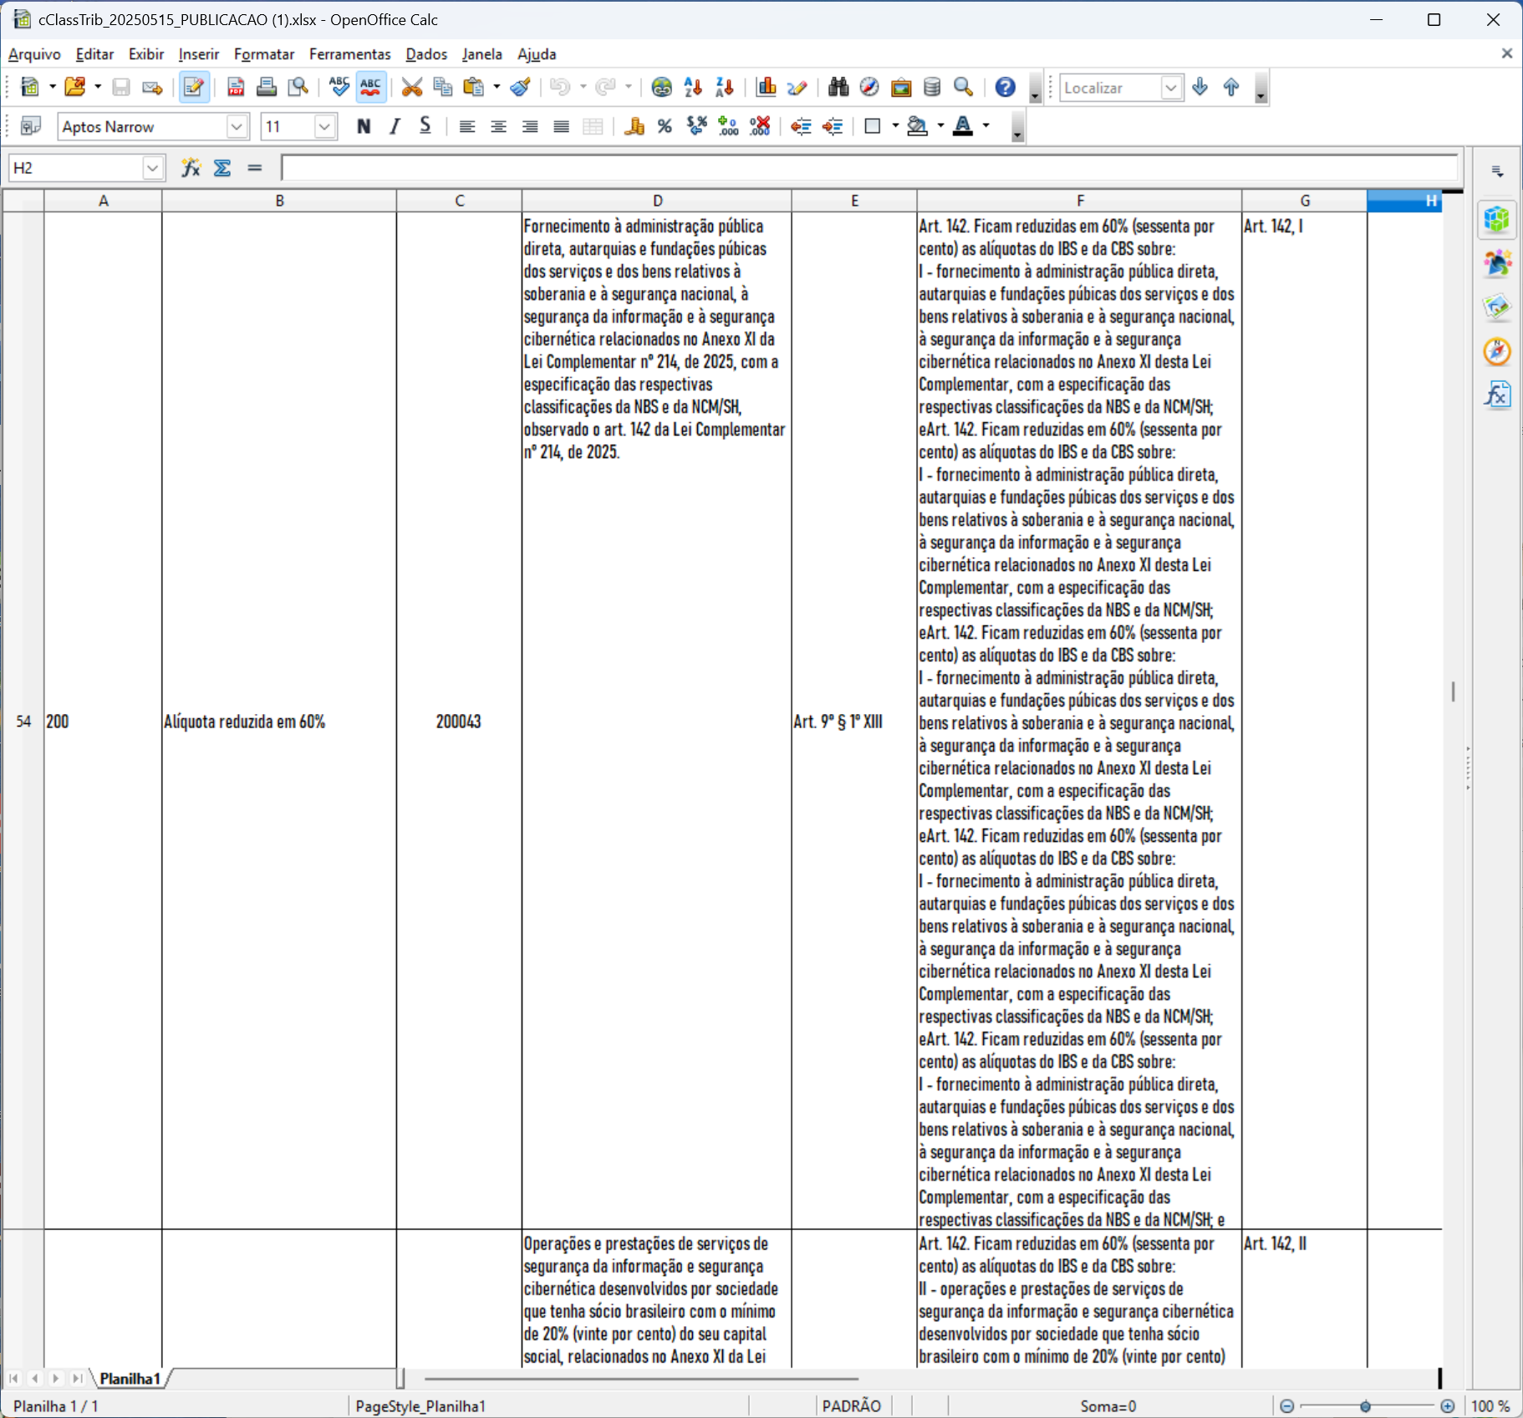Open the Function Wizard next to Name Box
The width and height of the screenshot is (1523, 1418).
[191, 168]
